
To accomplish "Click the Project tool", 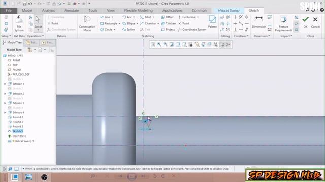I will [168, 29].
